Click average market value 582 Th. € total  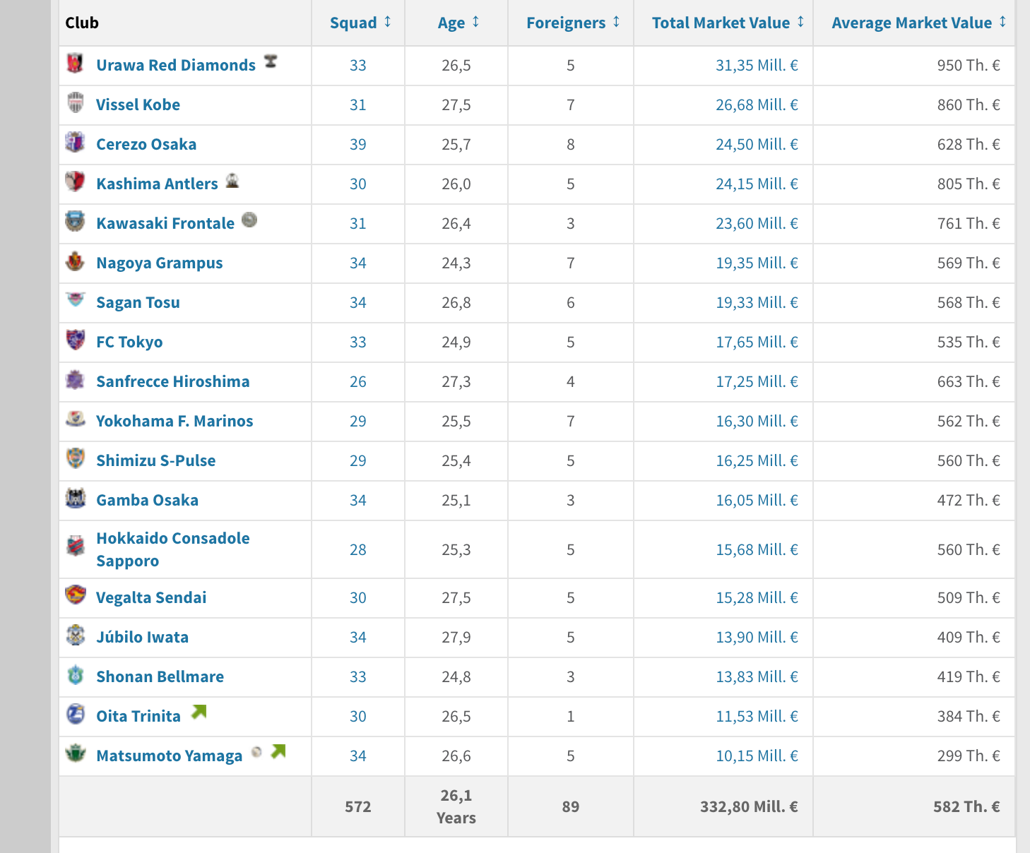[x=966, y=806]
